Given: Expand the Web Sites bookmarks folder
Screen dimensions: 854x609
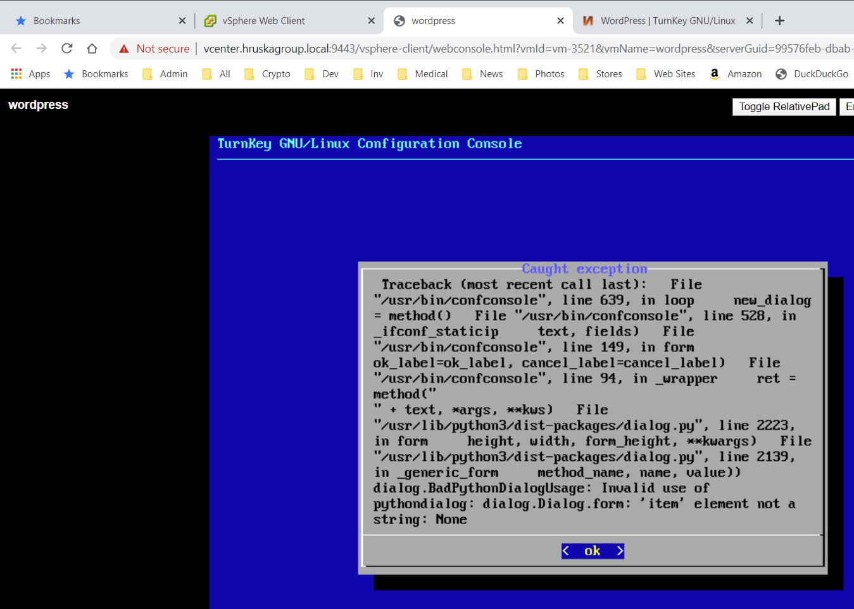Looking at the screenshot, I should click(x=665, y=74).
